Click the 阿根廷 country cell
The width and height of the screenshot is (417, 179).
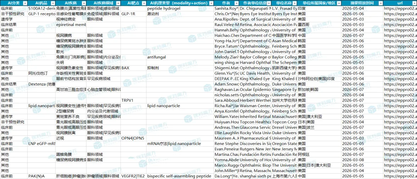319,154
